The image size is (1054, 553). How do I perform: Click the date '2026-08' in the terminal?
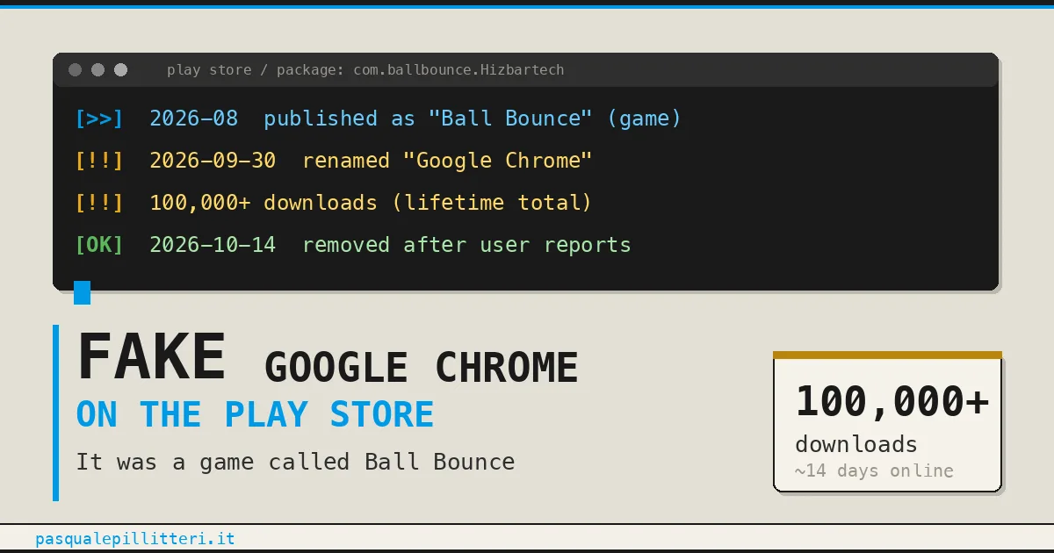[193, 118]
